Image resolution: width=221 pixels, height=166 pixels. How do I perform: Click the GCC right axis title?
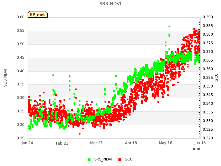click(216, 77)
